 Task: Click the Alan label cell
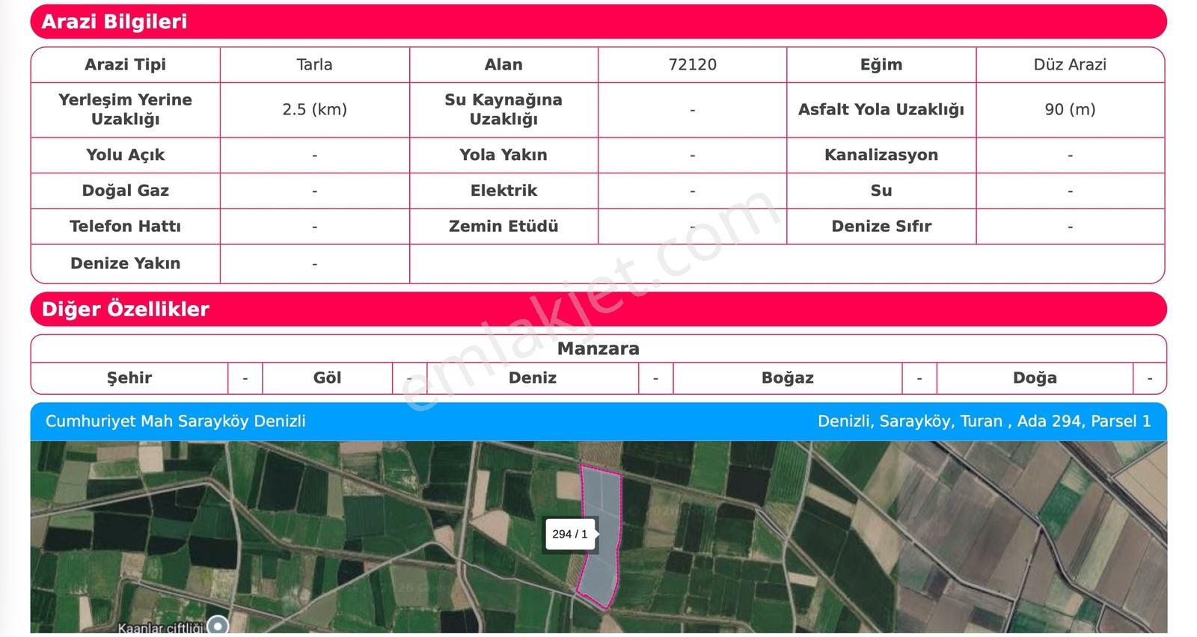point(503,65)
